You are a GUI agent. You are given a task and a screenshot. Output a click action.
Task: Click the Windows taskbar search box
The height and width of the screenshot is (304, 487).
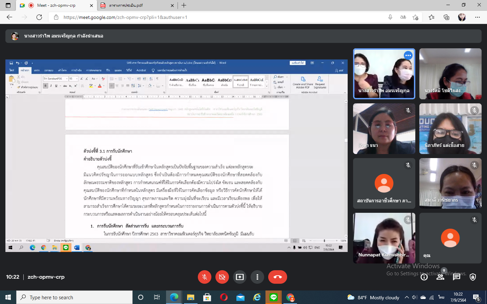74,297
